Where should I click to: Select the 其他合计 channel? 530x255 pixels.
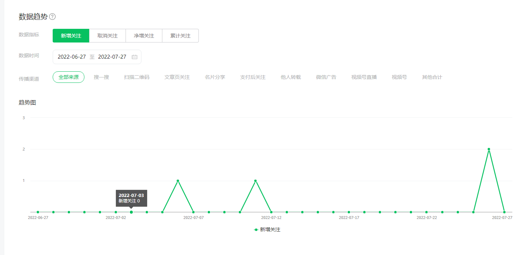(x=432, y=77)
